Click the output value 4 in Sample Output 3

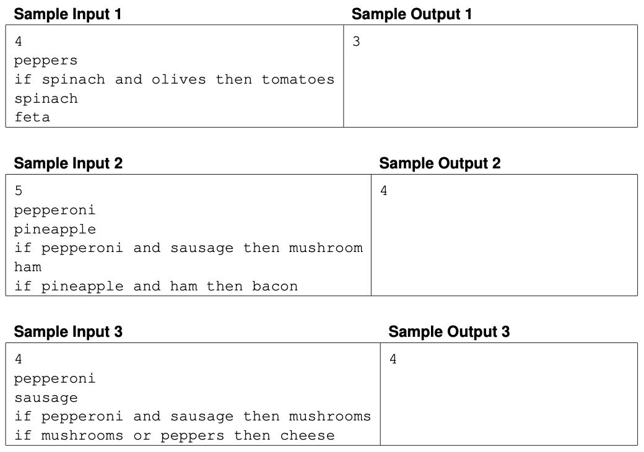tap(393, 359)
